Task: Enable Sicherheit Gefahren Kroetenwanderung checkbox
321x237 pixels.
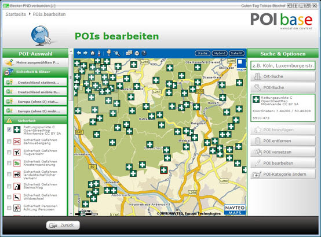Action: tap(9, 163)
